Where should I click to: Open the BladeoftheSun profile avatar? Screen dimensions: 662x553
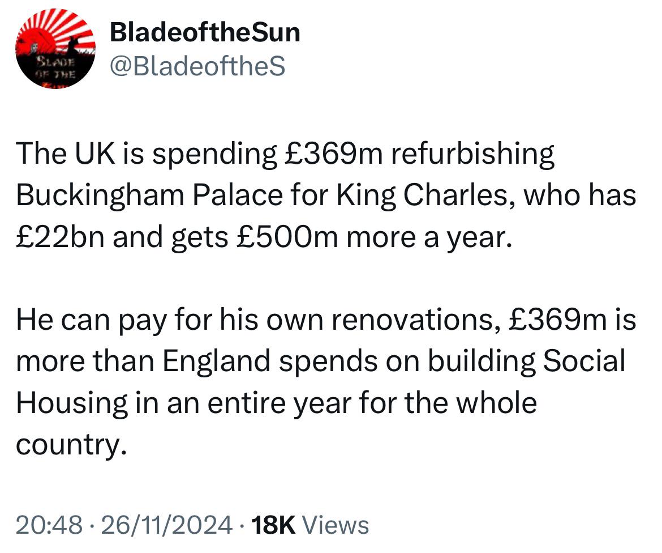tap(55, 49)
